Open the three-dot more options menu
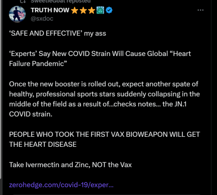 point(201,10)
